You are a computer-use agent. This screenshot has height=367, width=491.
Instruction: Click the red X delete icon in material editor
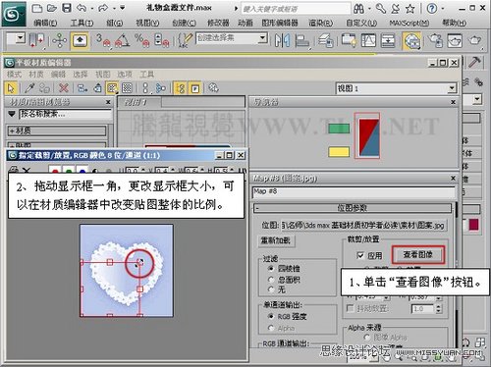(x=64, y=87)
